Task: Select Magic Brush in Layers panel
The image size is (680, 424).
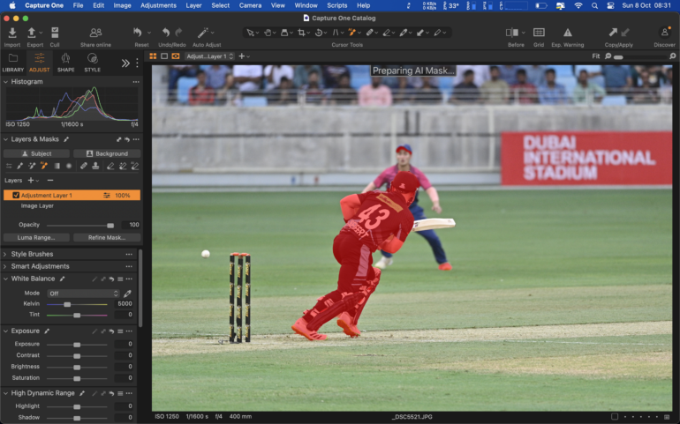Action: point(32,166)
